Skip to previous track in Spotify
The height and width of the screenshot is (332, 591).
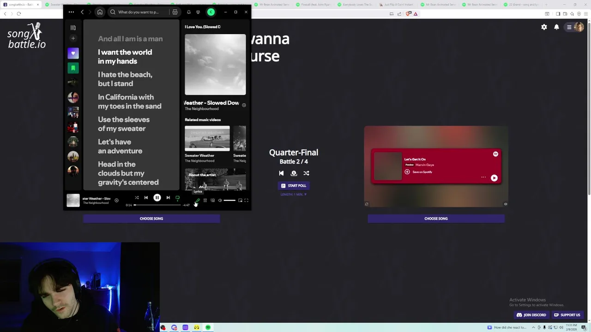click(146, 198)
